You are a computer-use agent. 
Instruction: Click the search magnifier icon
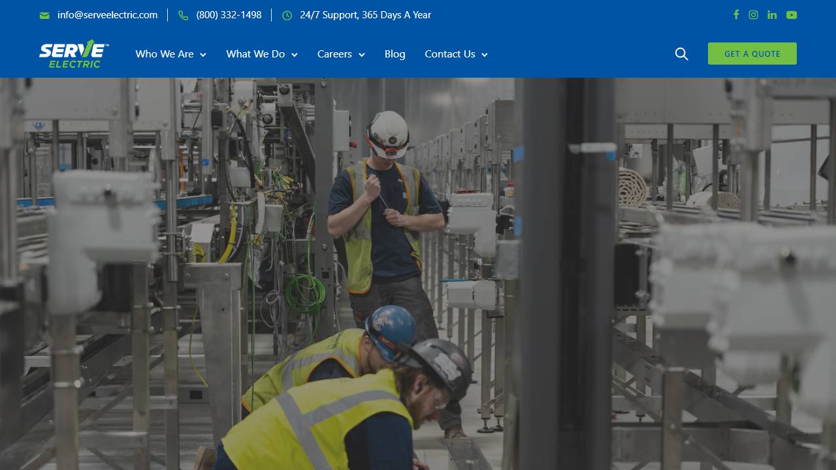(x=681, y=54)
